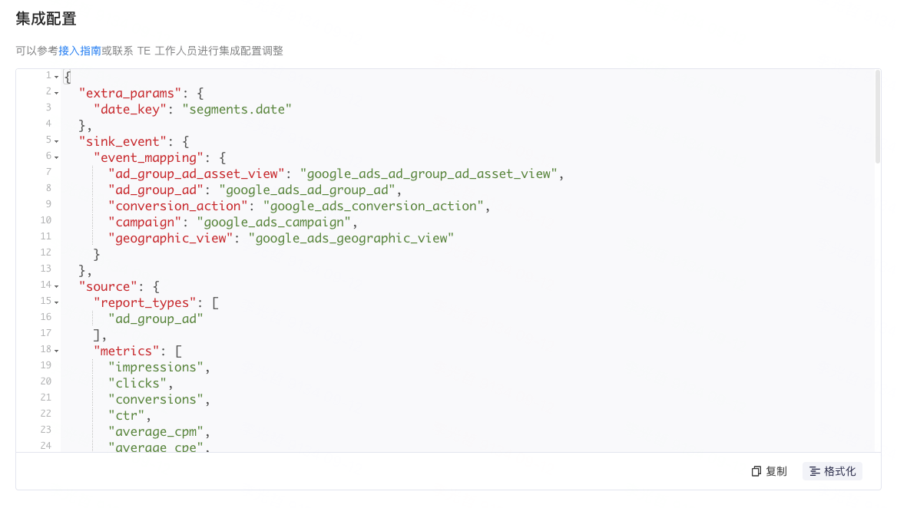The width and height of the screenshot is (897, 508).
Task: Collapse the sink_event fold arrow on line 5
Action: point(57,141)
